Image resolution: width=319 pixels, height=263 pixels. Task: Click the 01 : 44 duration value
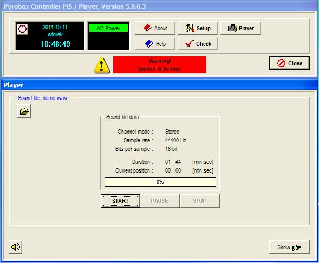tap(173, 162)
